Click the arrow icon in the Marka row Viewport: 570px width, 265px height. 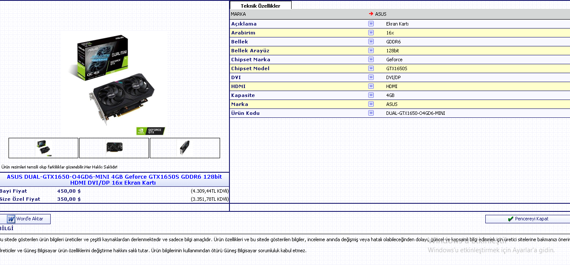pos(371,104)
